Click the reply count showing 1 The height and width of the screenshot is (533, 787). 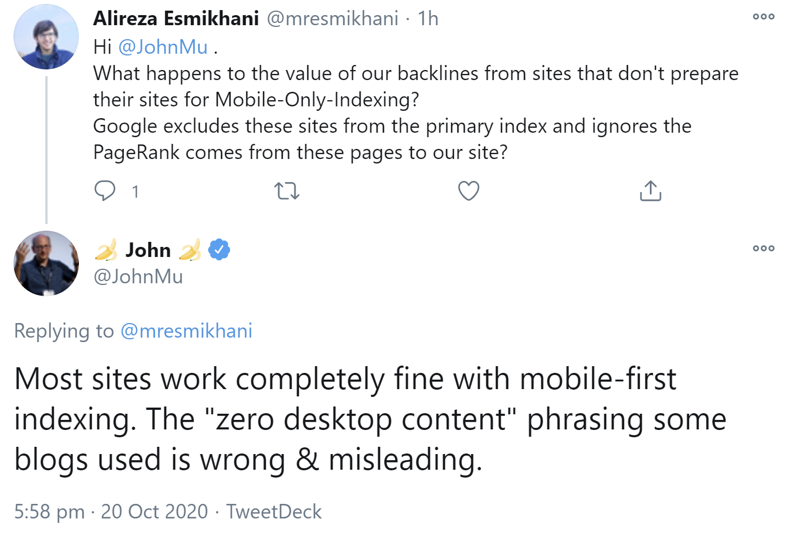135,191
